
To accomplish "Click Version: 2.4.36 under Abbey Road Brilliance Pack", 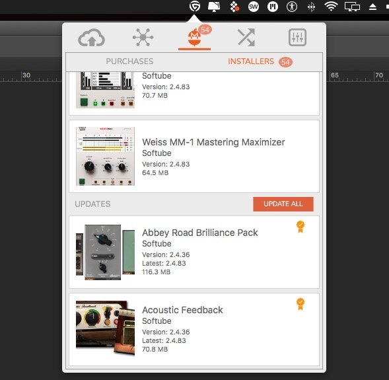I will 166,254.
